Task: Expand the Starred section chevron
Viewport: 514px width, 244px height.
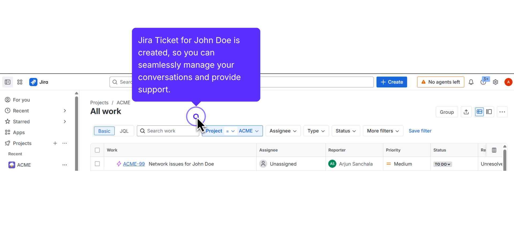Action: pos(65,121)
